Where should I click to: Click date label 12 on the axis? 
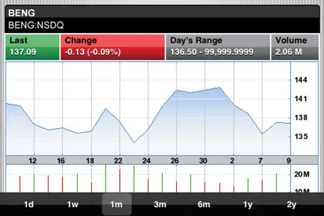coord(32,160)
